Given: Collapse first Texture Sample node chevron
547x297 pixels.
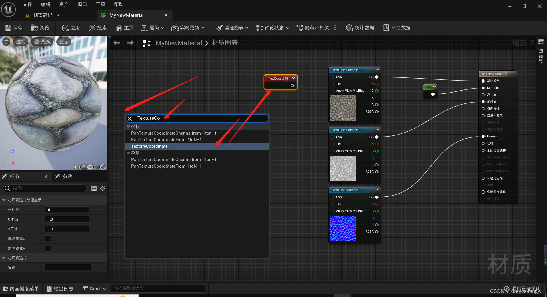Looking at the screenshot, I should click(378, 70).
